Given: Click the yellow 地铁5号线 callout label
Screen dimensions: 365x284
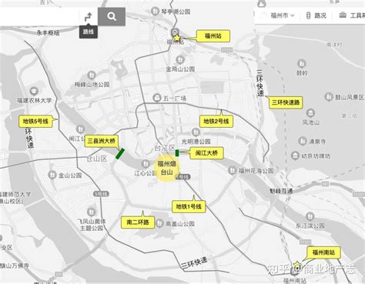Looking at the screenshot, I should (x=35, y=121).
